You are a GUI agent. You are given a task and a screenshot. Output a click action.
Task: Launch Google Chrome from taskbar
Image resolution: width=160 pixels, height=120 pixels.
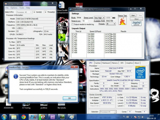tap(23, 117)
